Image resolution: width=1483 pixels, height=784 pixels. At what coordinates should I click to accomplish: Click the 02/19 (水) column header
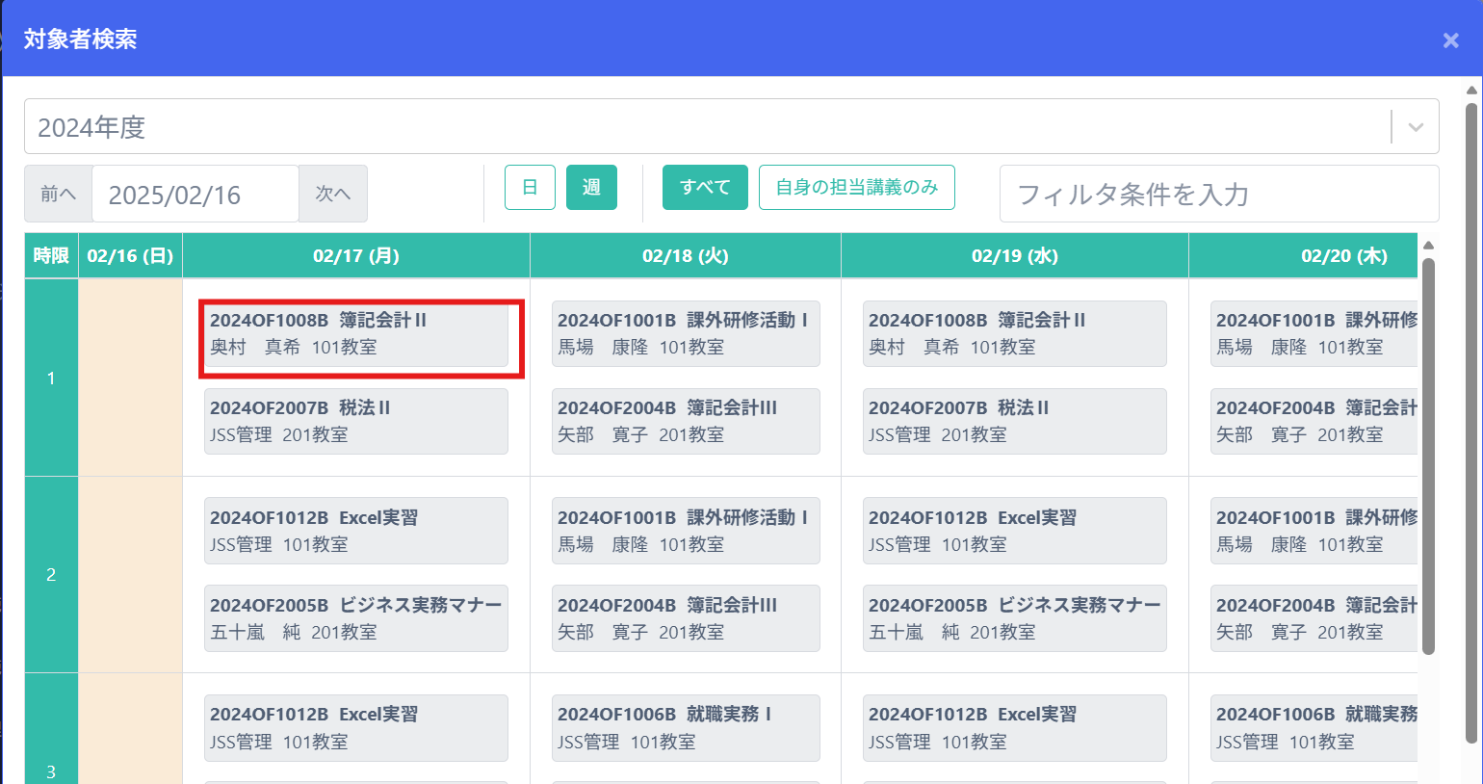tap(1014, 256)
